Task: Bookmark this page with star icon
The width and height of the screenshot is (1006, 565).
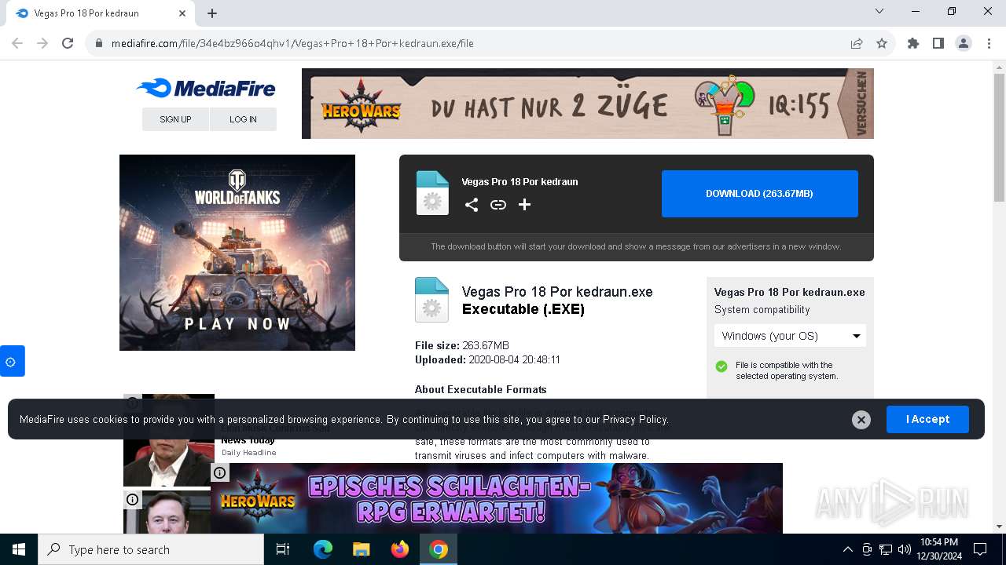Action: (882, 43)
